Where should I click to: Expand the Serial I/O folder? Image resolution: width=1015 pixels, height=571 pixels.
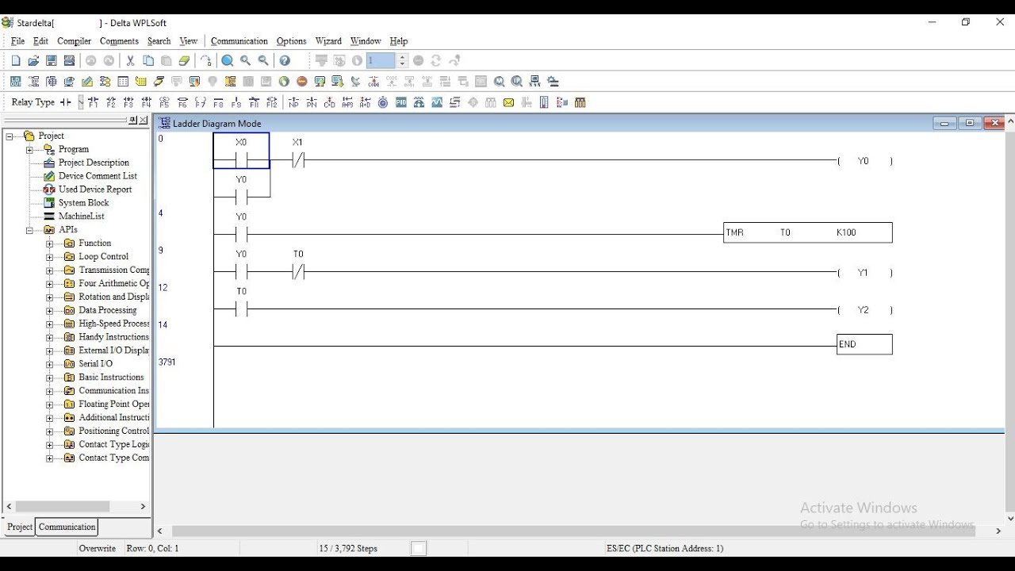click(x=49, y=364)
